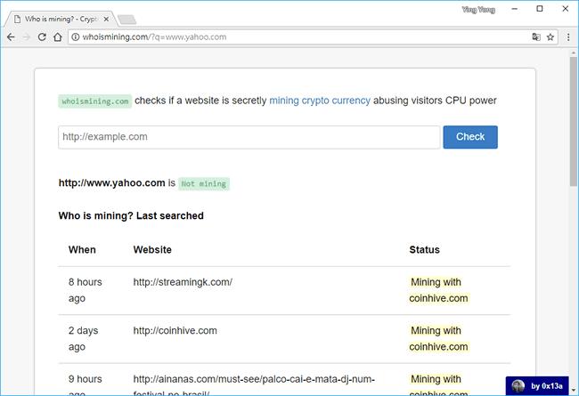Click the browser forward arrow
Viewport: 579px width, 396px height.
tap(26, 36)
